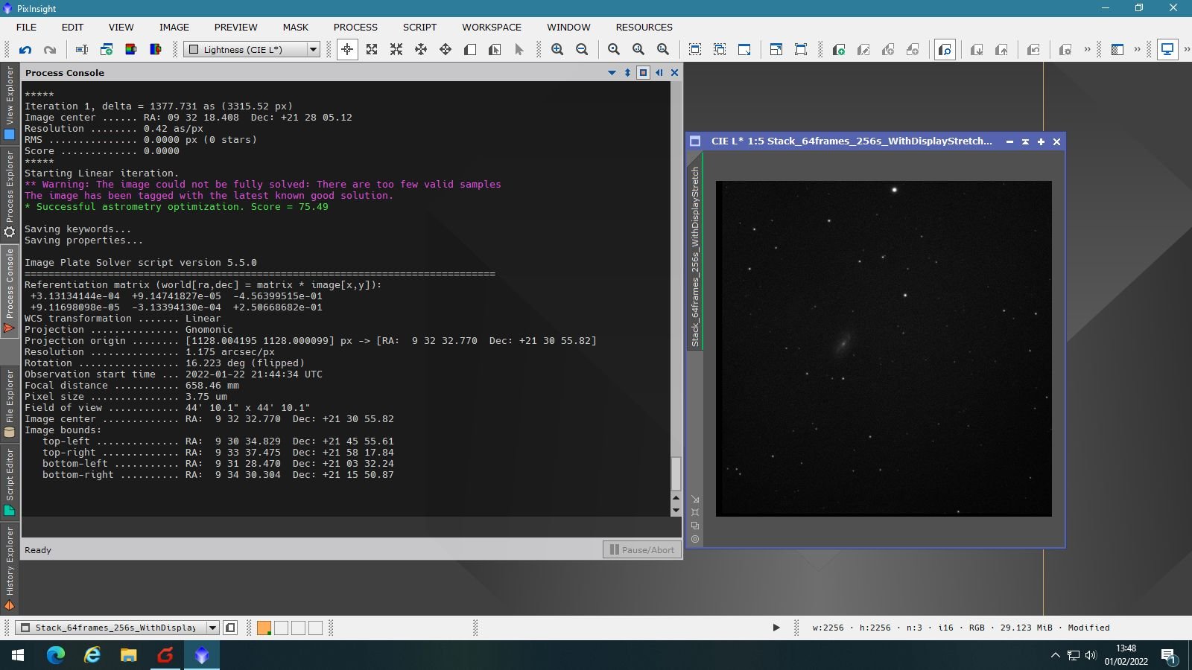Open the PROCESS menu
The image size is (1192, 670).
[x=355, y=27]
